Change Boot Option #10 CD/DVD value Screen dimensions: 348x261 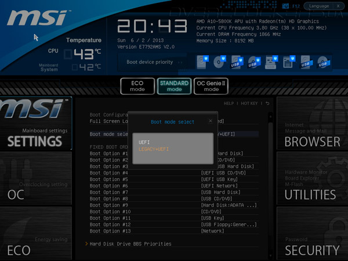[x=211, y=212]
